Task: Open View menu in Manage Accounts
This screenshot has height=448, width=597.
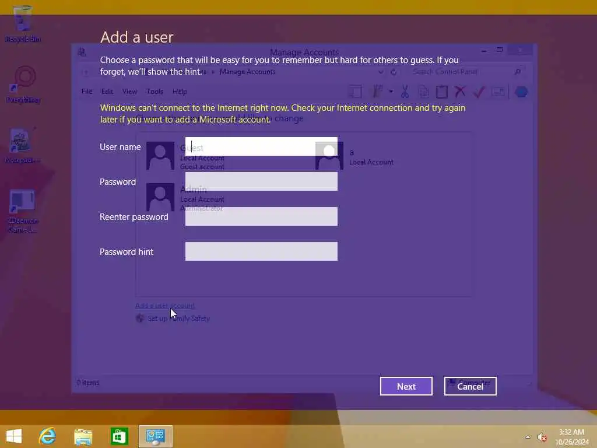Action: (129, 92)
